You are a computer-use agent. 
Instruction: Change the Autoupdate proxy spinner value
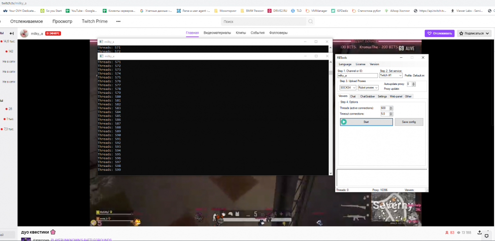[x=413, y=84]
